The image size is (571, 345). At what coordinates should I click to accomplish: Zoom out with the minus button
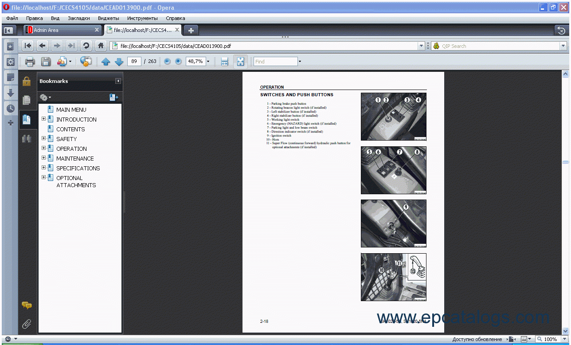pyautogui.click(x=167, y=62)
